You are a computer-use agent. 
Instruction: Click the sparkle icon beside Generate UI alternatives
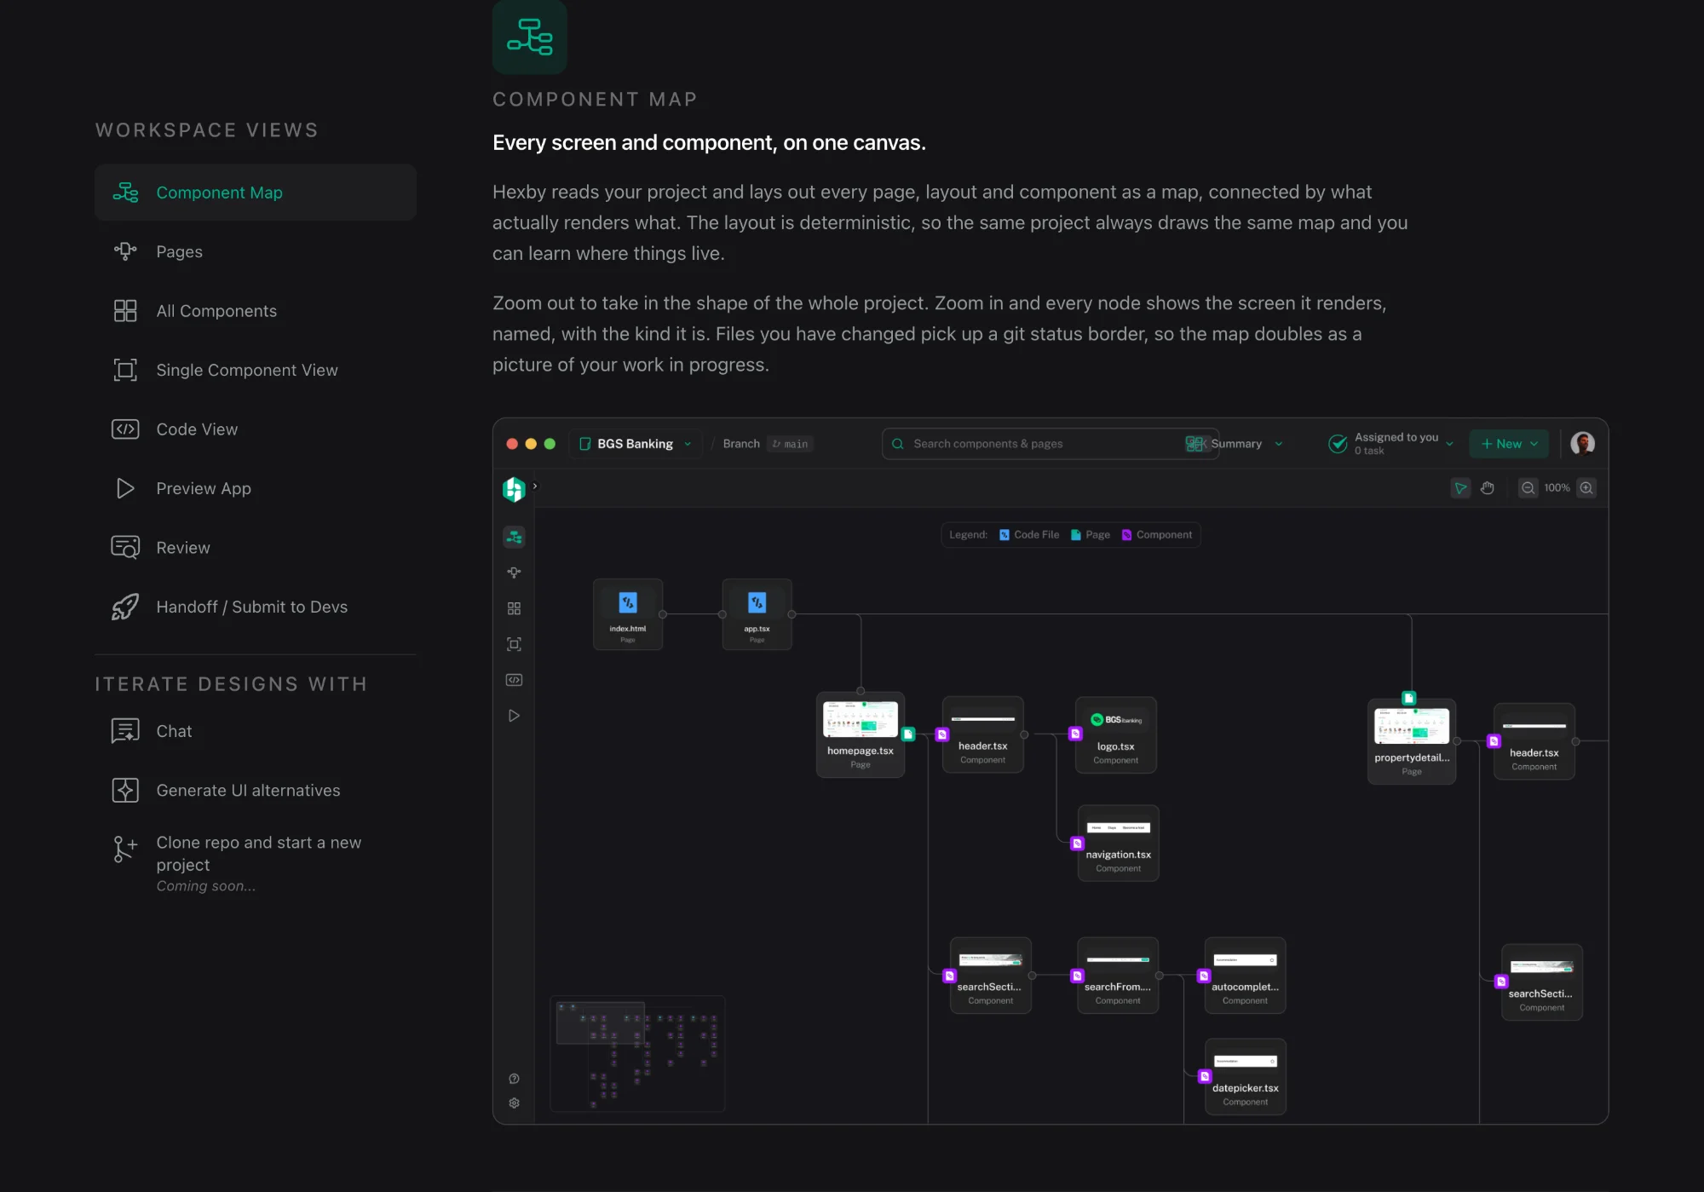coord(125,791)
